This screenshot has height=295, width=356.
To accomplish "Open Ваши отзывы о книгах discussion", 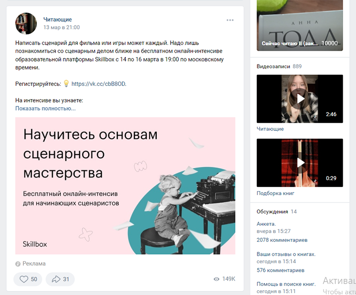I will click(x=286, y=254).
